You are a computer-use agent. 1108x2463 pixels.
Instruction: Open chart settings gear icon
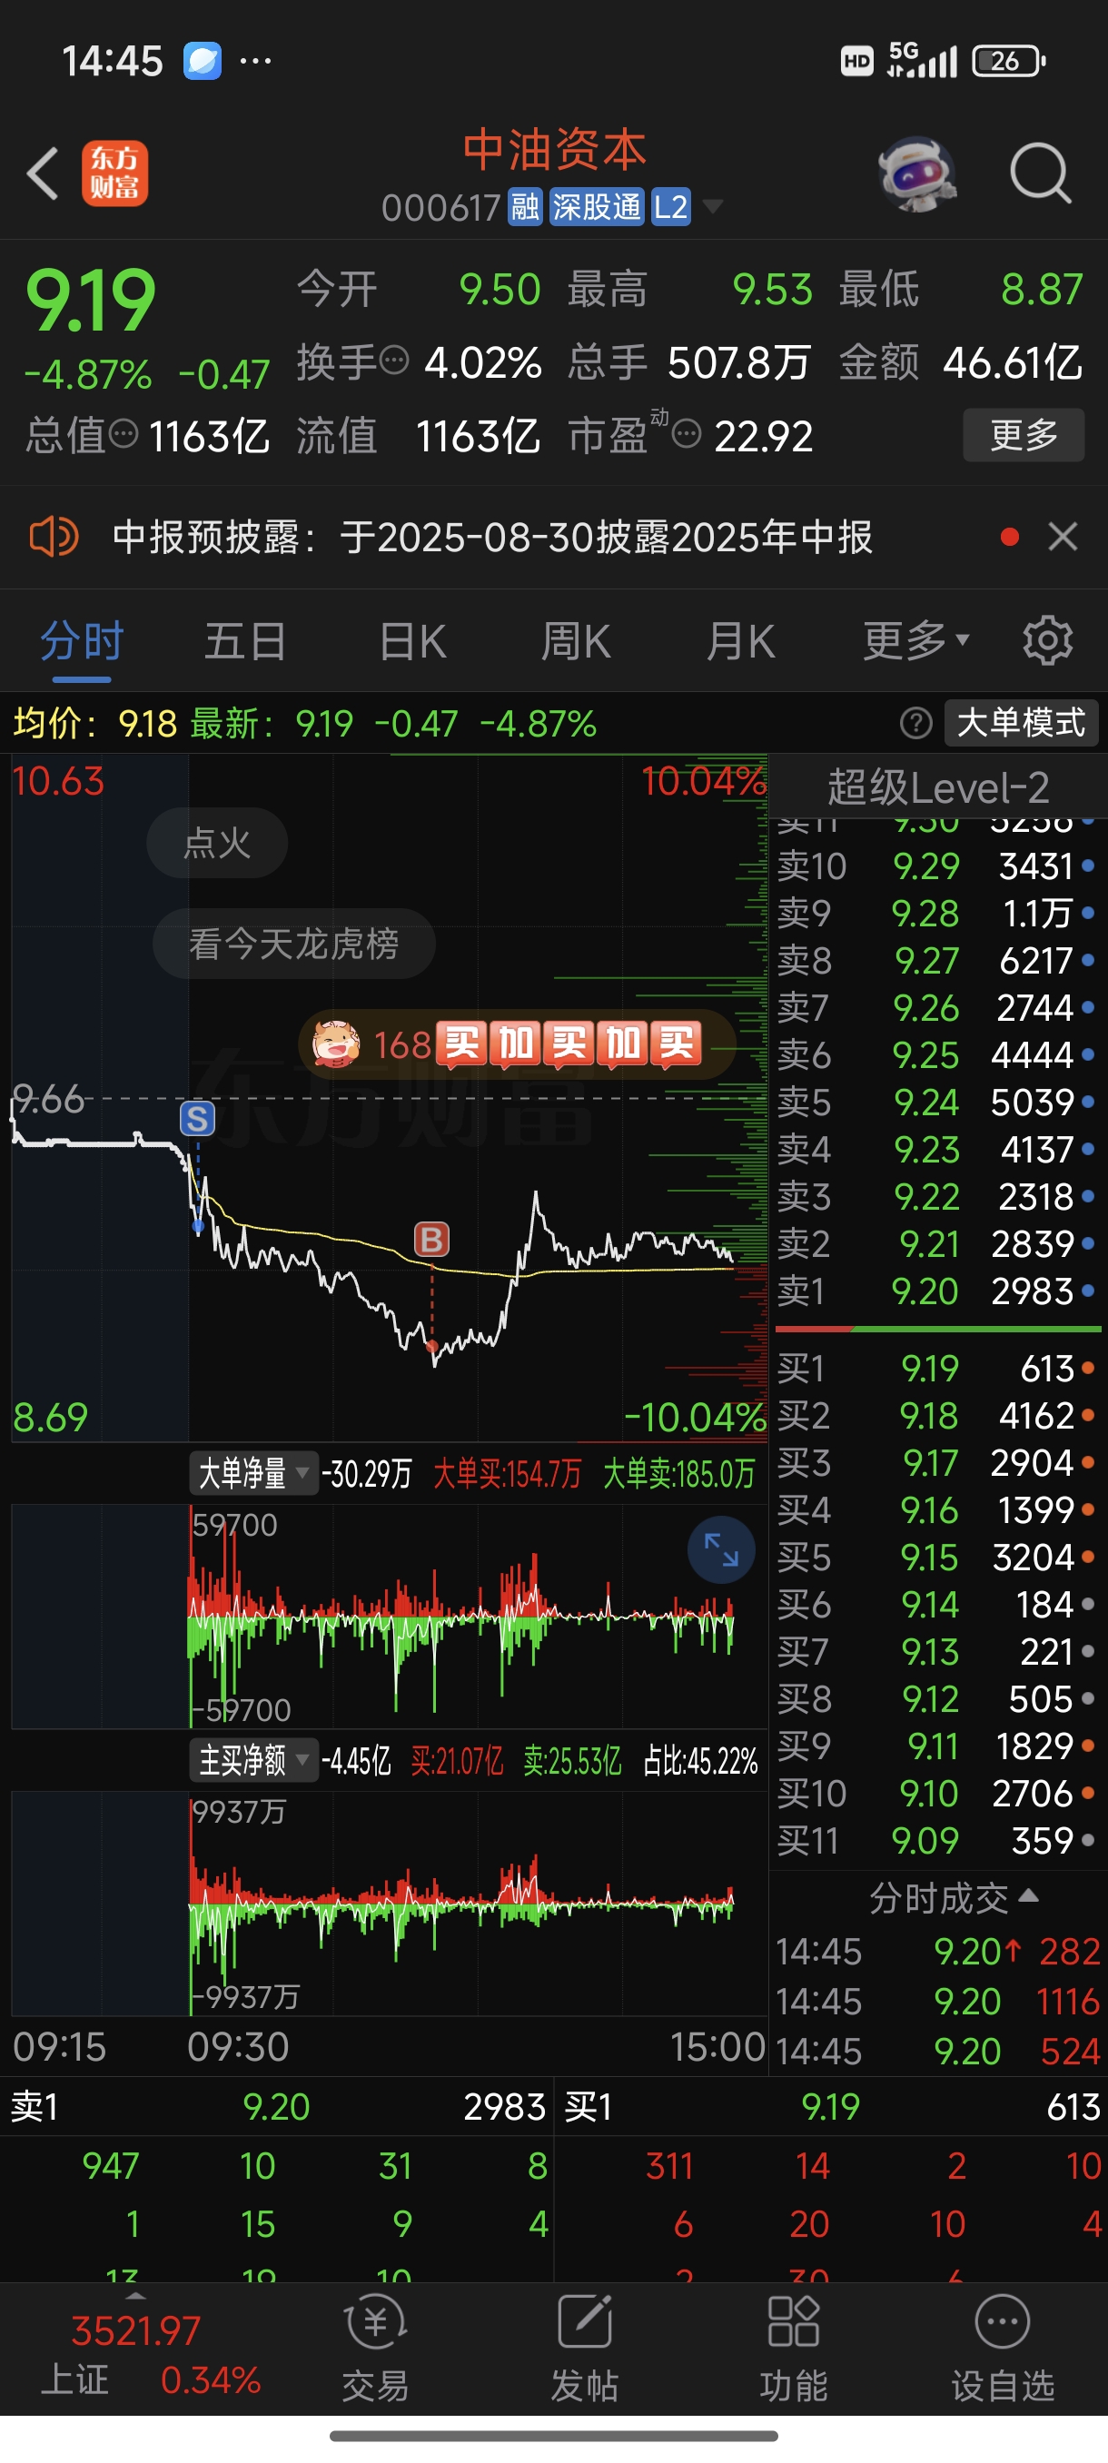point(1048,640)
